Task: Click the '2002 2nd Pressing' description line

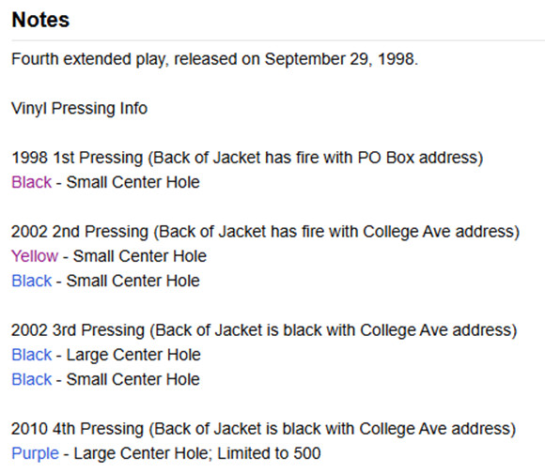Action: [x=265, y=232]
